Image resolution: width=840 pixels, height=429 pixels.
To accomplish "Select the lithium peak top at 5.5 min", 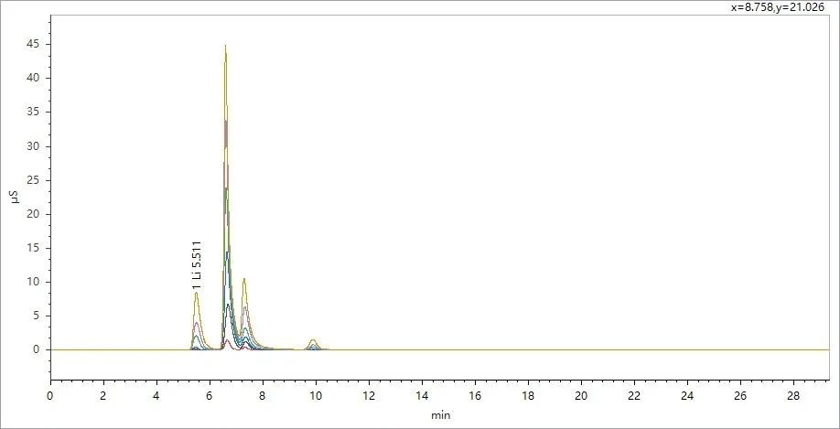I will coord(197,294).
